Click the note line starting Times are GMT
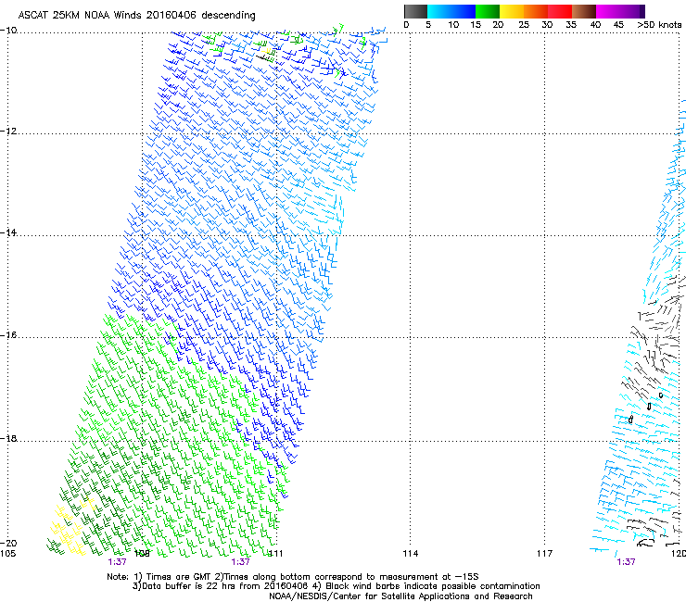 [293, 577]
